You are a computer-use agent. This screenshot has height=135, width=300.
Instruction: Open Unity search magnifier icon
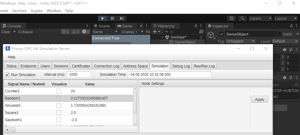(242, 18)
